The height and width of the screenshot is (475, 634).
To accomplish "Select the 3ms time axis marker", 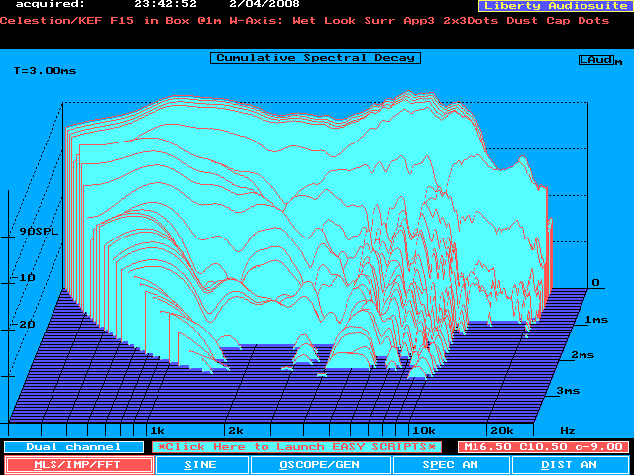I will pos(568,391).
